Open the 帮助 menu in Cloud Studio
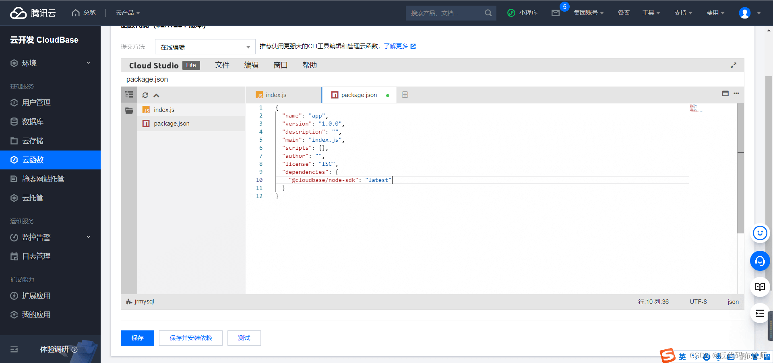The width and height of the screenshot is (773, 363). [x=310, y=65]
